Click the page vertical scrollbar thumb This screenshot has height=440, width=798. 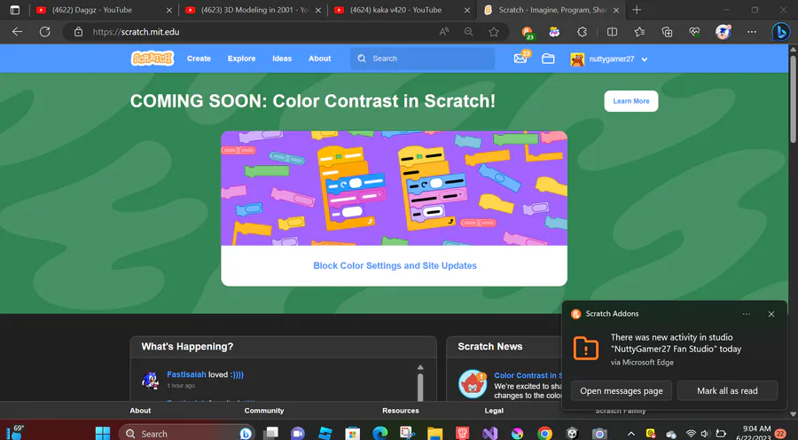pos(793,98)
